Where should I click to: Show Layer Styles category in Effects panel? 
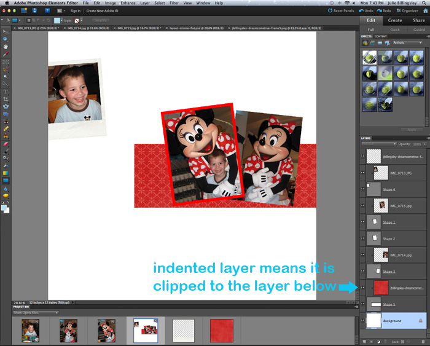pyautogui.click(x=372, y=43)
